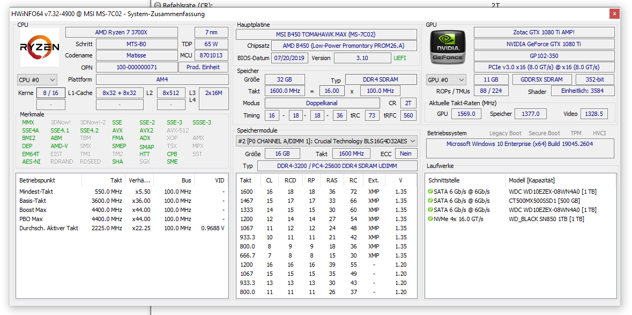
Task: Click the DDR4-3200 / PC4-25600 module type field
Action: coord(337,166)
